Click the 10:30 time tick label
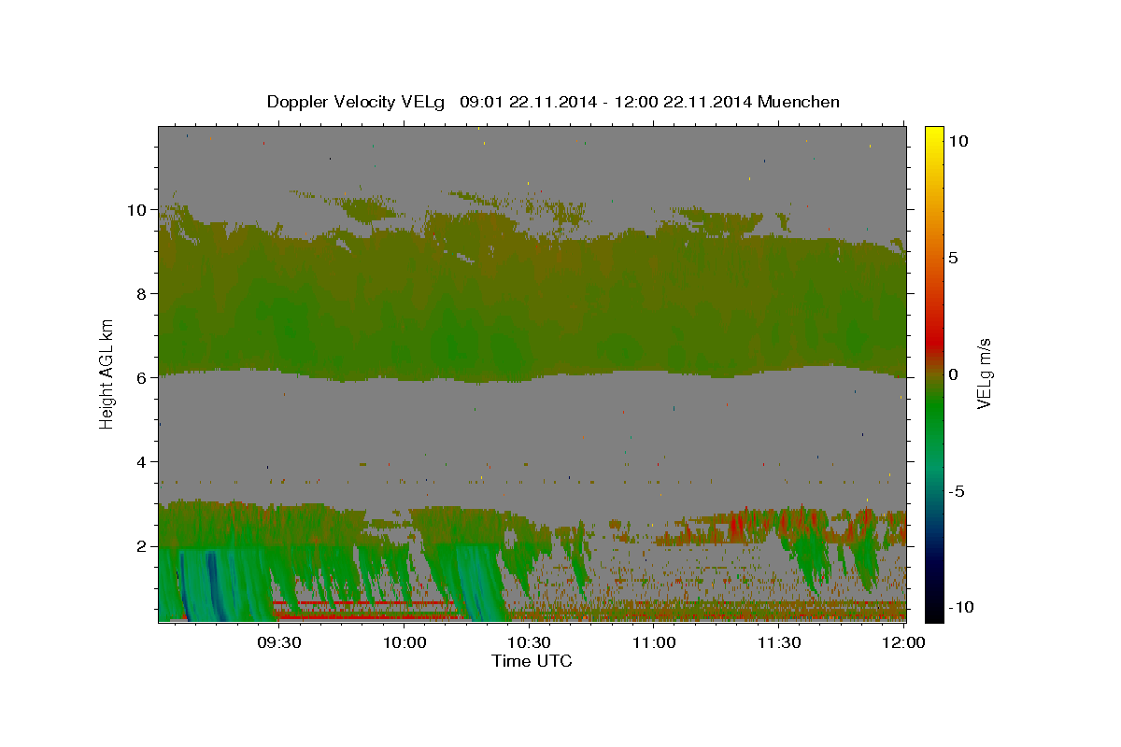1121x747 pixels. click(529, 642)
